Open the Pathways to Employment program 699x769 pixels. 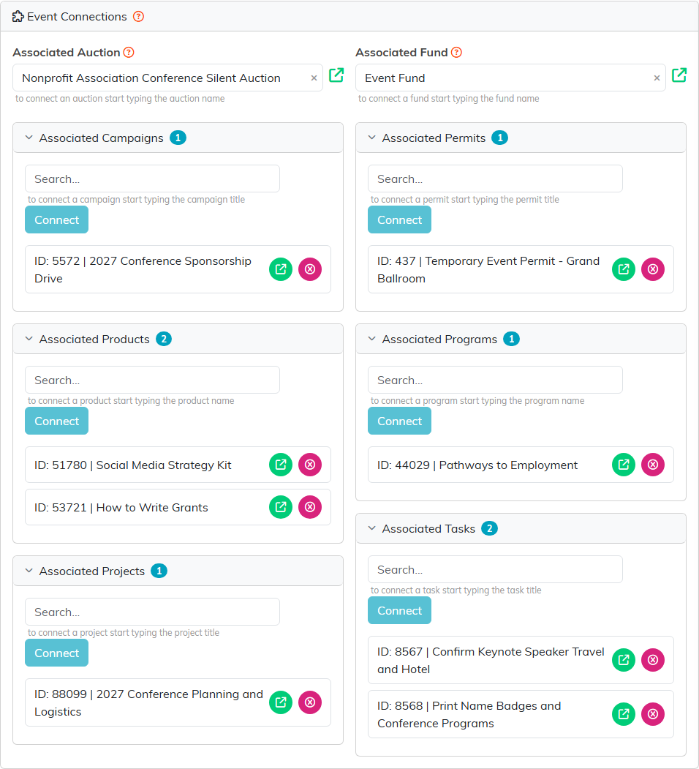[624, 465]
